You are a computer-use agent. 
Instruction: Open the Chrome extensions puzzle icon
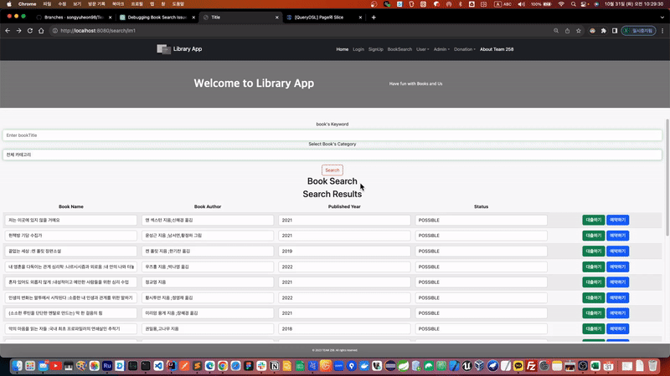[x=603, y=31]
